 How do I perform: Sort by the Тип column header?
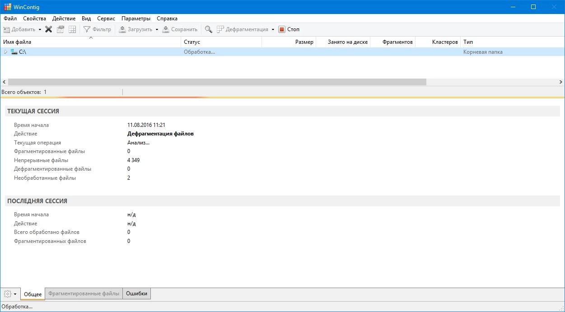[x=512, y=42]
